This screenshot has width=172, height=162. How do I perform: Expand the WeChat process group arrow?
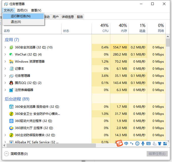click(5, 55)
